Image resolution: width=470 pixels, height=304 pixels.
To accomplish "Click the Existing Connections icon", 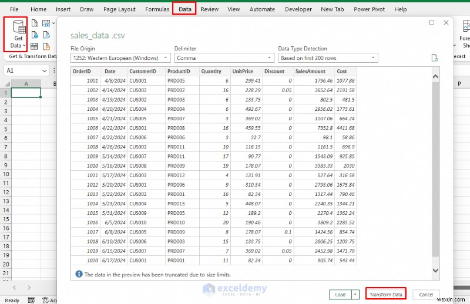I will click(46, 46).
